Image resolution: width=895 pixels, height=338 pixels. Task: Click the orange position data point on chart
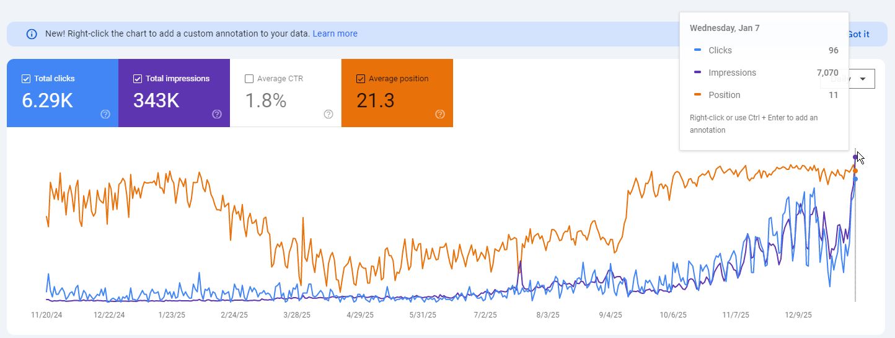(855, 171)
